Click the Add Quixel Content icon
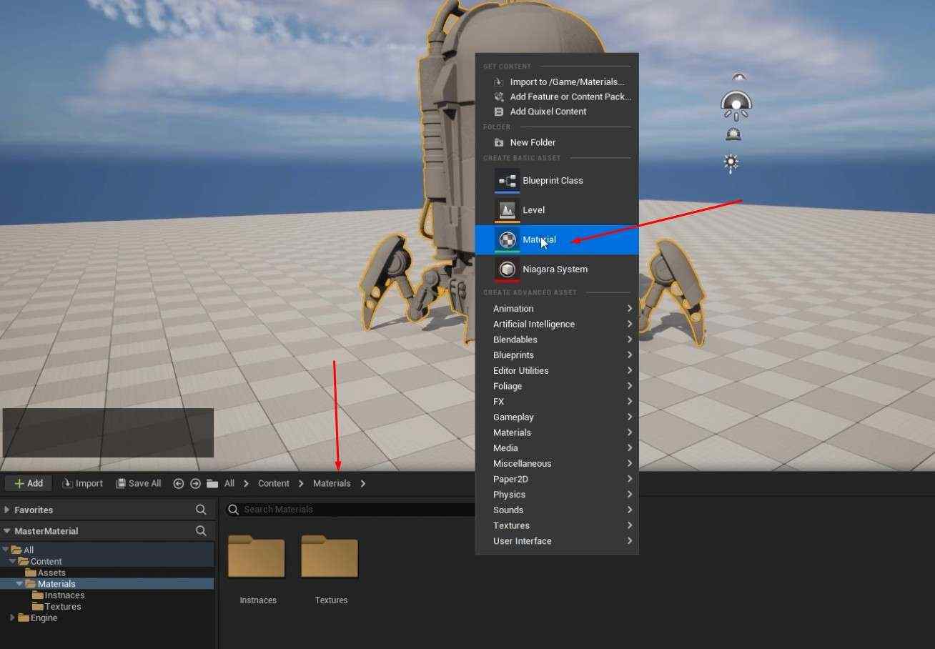 click(x=499, y=112)
